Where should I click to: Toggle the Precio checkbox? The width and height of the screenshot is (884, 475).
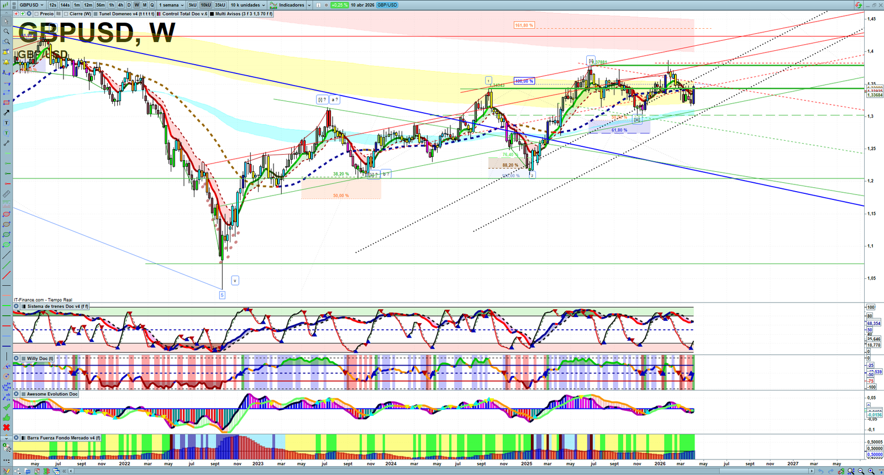36,14
